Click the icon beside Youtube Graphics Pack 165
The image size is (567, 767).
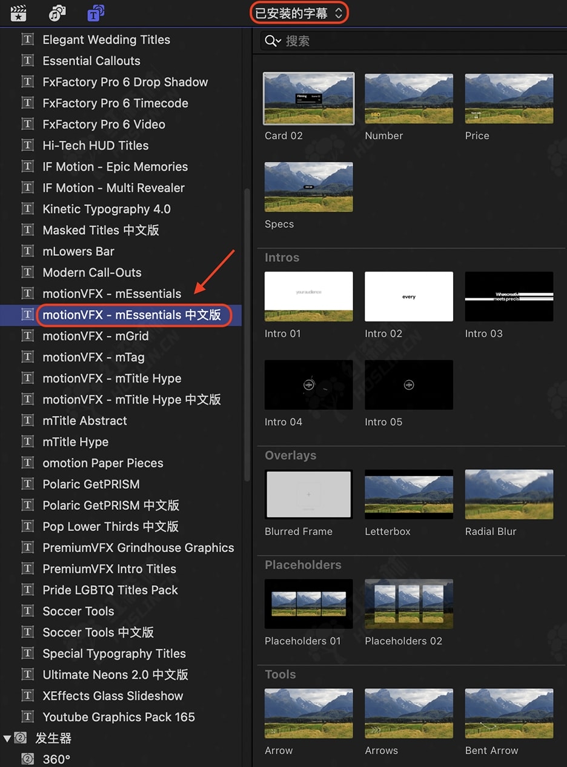(27, 717)
